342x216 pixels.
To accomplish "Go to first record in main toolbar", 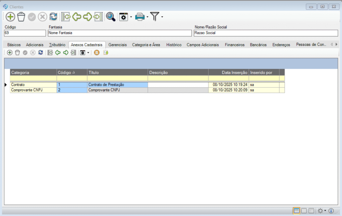I will click(66, 17).
